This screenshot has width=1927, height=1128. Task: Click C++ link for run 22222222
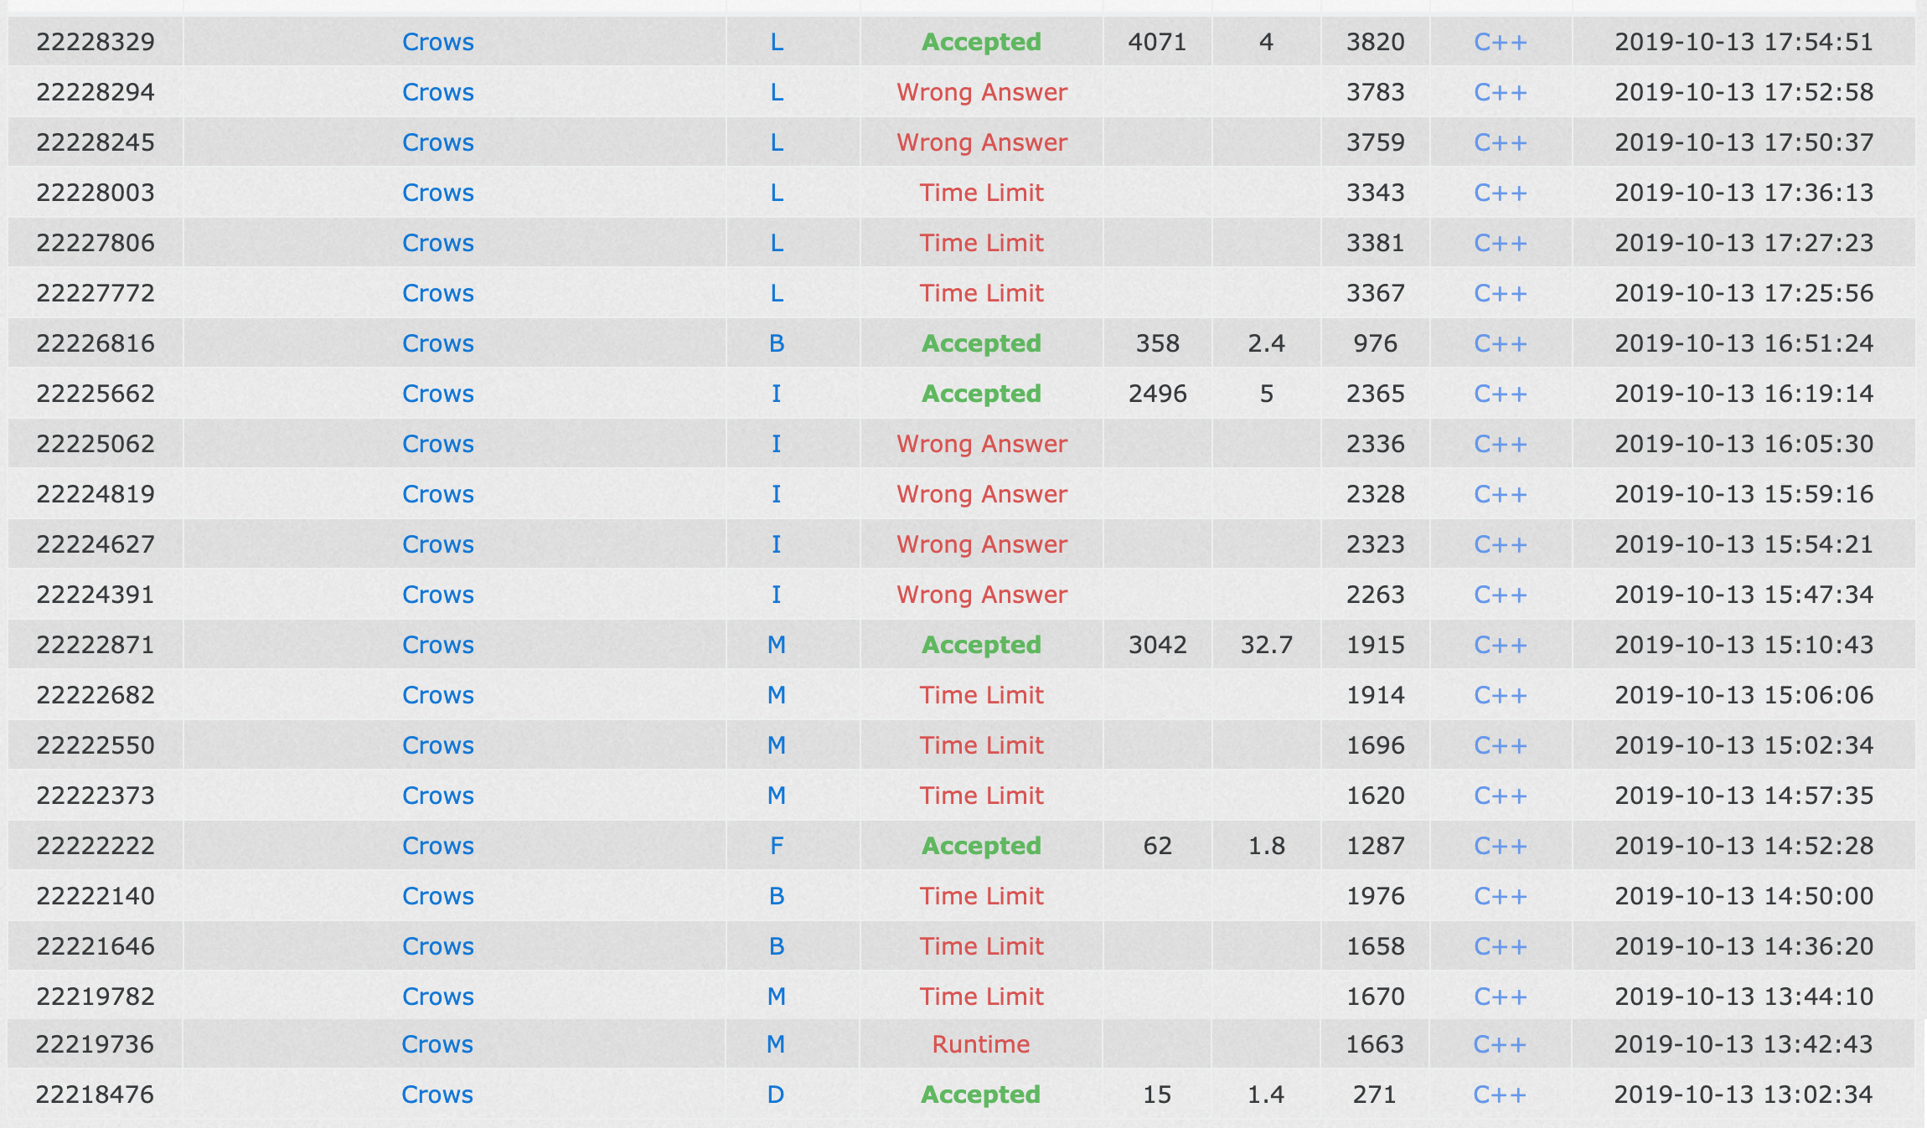[1500, 846]
